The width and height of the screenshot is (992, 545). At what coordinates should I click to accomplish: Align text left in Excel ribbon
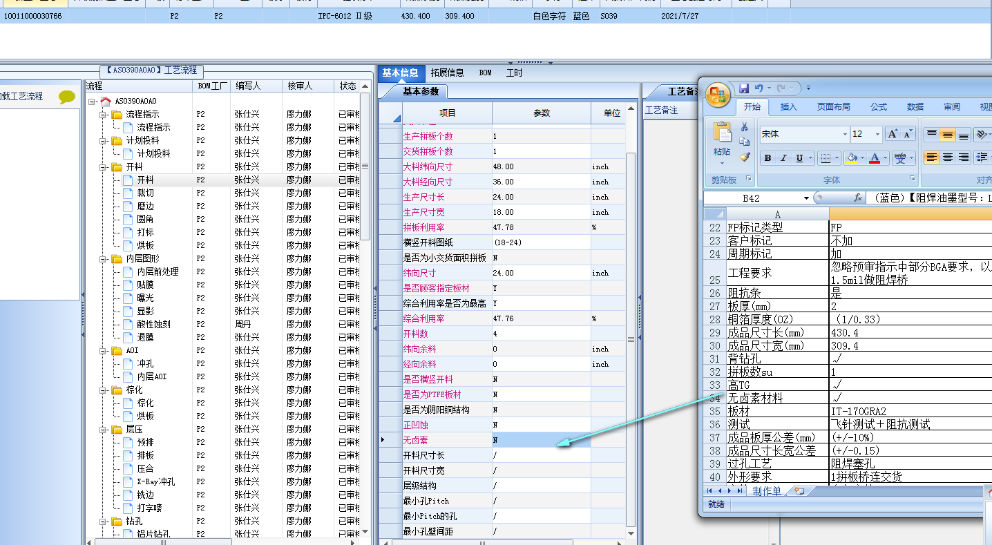pyautogui.click(x=932, y=158)
